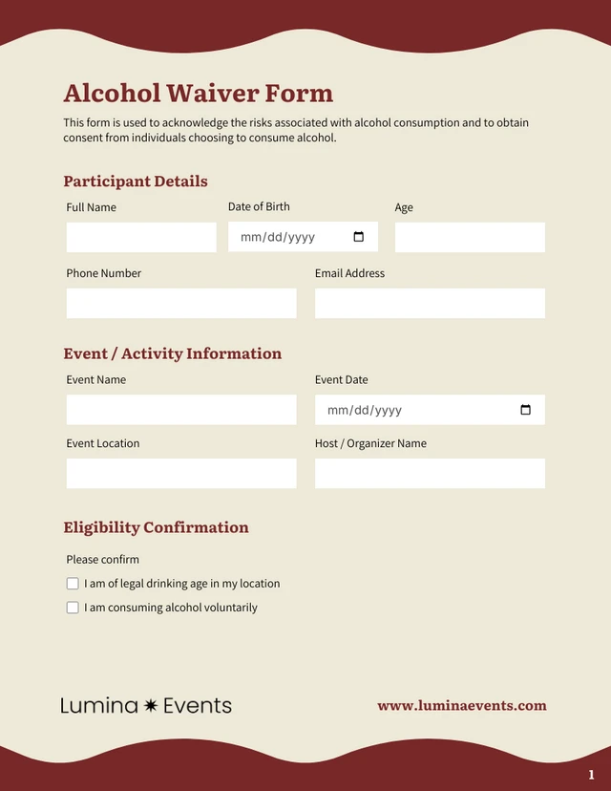The height and width of the screenshot is (791, 611).
Task: Click the Date of Birth mm/dd/yyyy text
Action: pyautogui.click(x=278, y=237)
